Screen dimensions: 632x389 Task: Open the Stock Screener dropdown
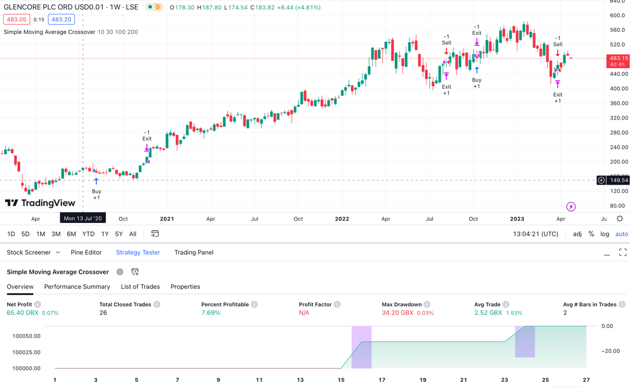click(x=33, y=252)
